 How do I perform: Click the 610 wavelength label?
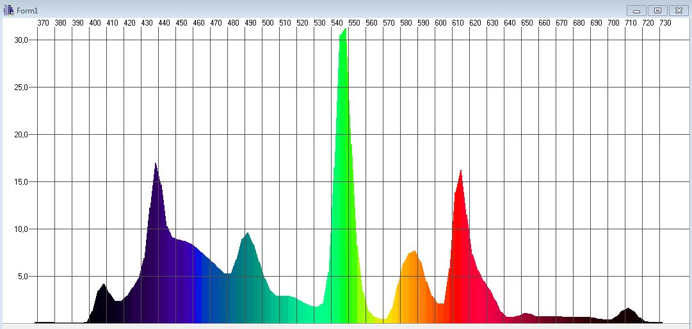tap(458, 23)
